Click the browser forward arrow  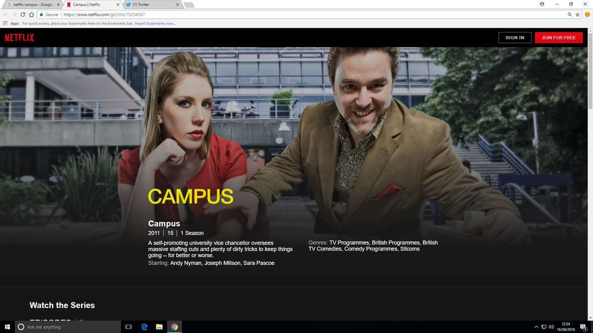14,14
